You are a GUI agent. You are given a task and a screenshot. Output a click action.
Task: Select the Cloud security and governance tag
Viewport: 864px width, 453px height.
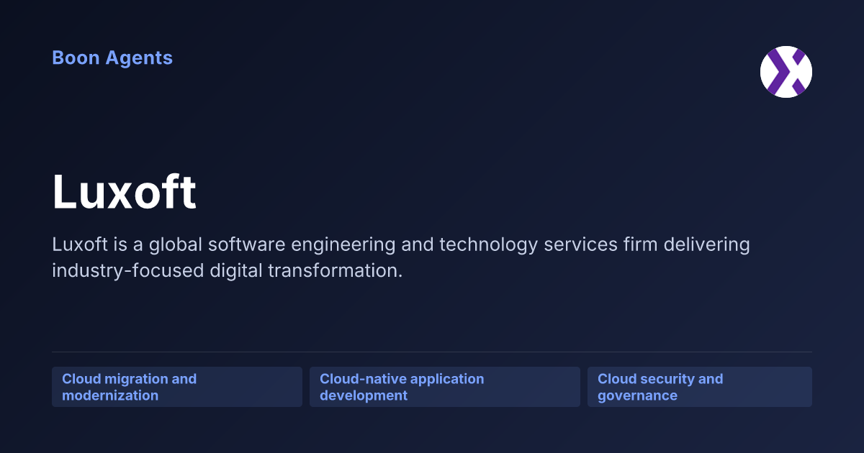click(700, 387)
